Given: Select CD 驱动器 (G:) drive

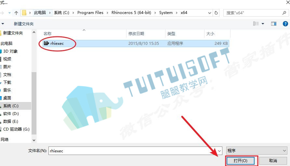Looking at the screenshot, I should point(16,129).
